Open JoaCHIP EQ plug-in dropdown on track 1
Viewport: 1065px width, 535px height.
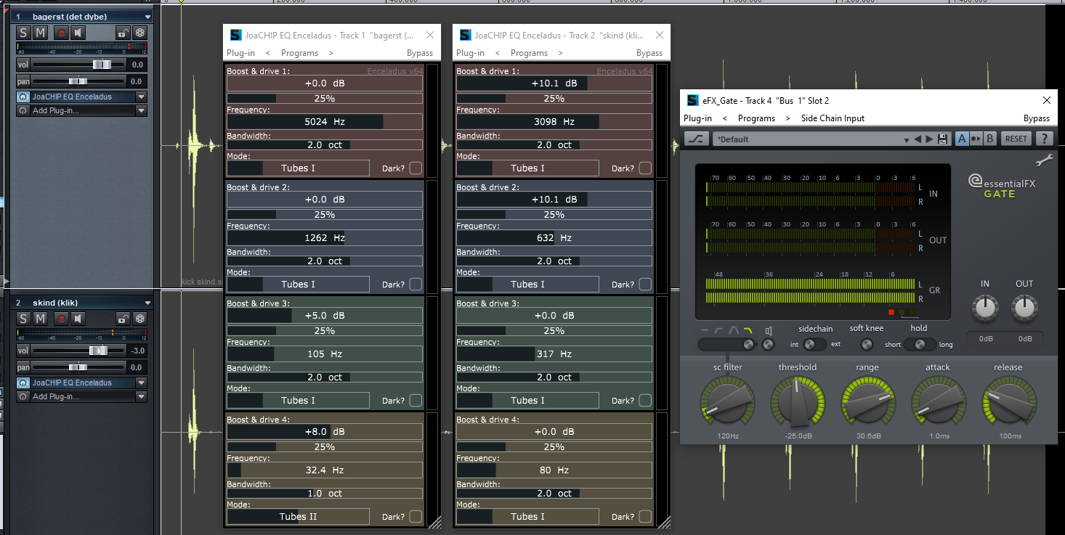[142, 97]
